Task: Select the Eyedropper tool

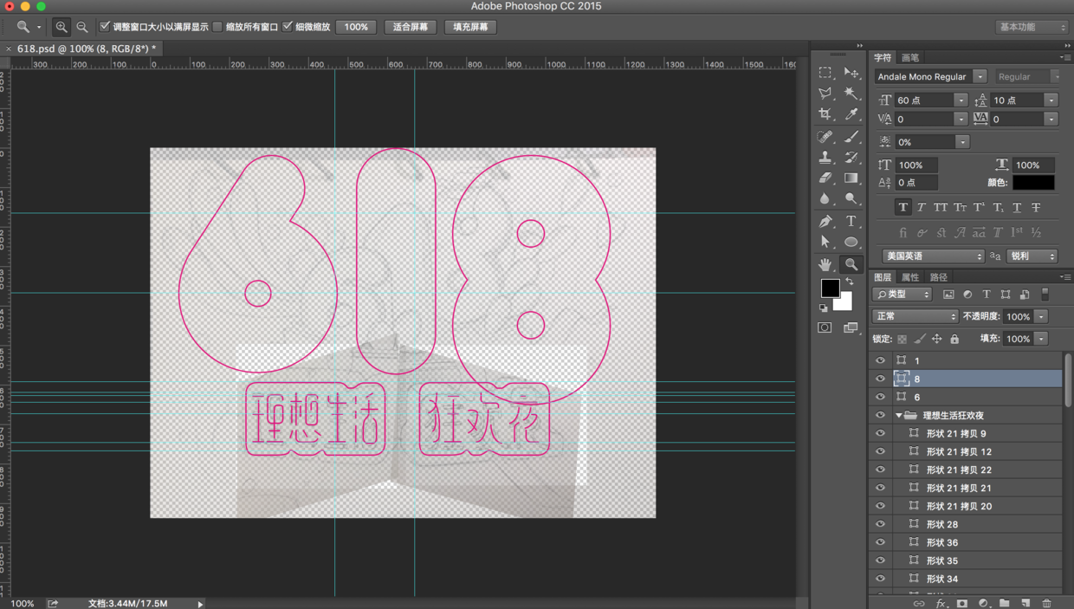Action: click(x=851, y=114)
